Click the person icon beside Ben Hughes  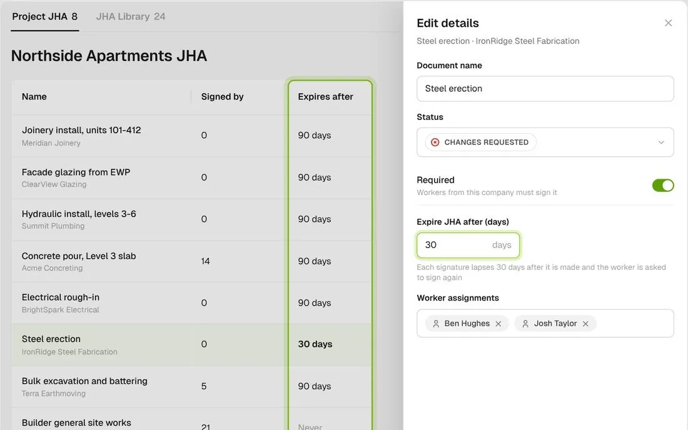pos(436,324)
